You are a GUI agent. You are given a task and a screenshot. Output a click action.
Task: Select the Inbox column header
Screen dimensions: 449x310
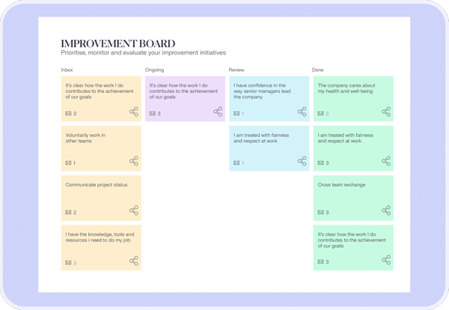pos(67,70)
